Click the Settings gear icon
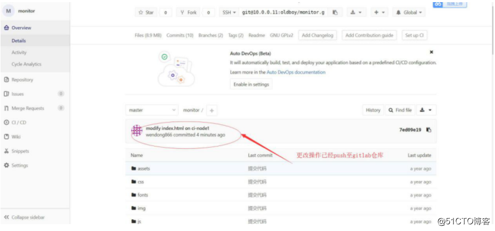The width and height of the screenshot is (495, 231). coord(6,165)
